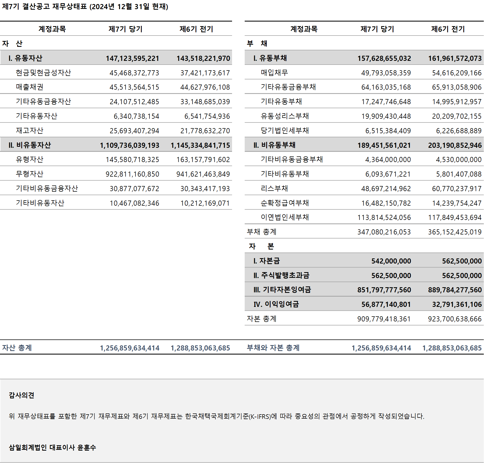
Task: Select the value 56,877,140,801
Action: [x=386, y=304]
